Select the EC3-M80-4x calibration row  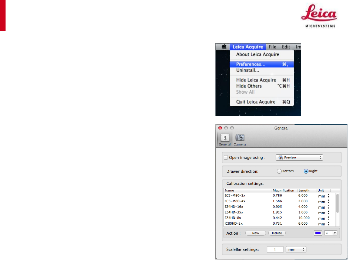click(279, 201)
